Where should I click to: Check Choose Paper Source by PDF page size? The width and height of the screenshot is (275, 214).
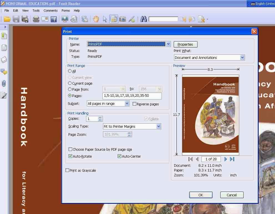pos(70,149)
